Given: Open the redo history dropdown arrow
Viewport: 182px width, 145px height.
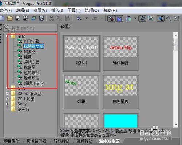Looking at the screenshot, I should coord(102,18).
